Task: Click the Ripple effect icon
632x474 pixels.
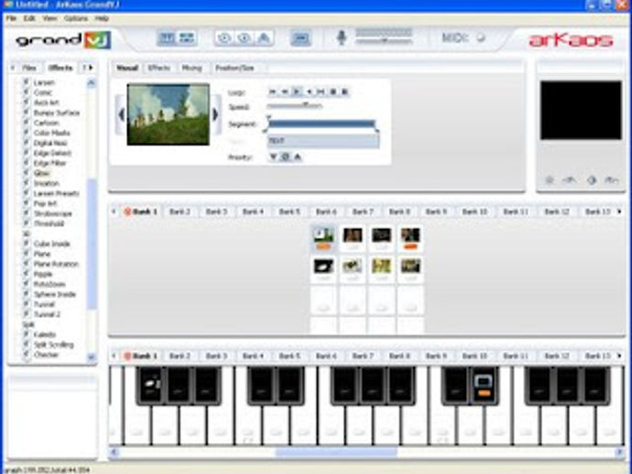Action: [x=27, y=274]
